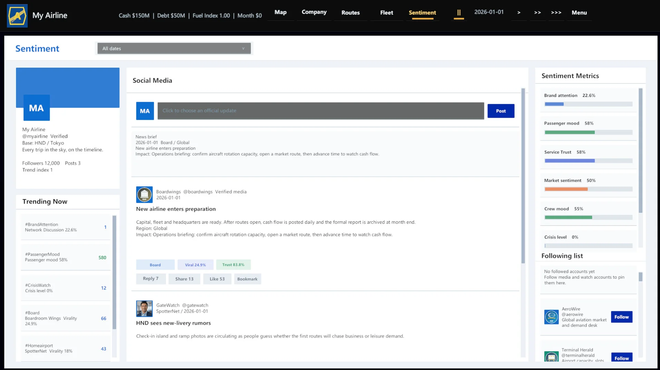Click the 'No followed accounts yet' notice
The height and width of the screenshot is (370, 660).
[588, 280]
